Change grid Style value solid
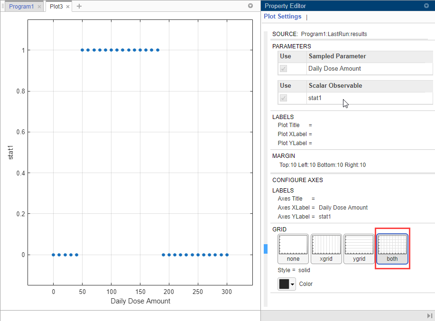 coord(304,270)
